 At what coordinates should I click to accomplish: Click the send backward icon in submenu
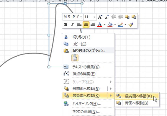[x=119, y=103]
